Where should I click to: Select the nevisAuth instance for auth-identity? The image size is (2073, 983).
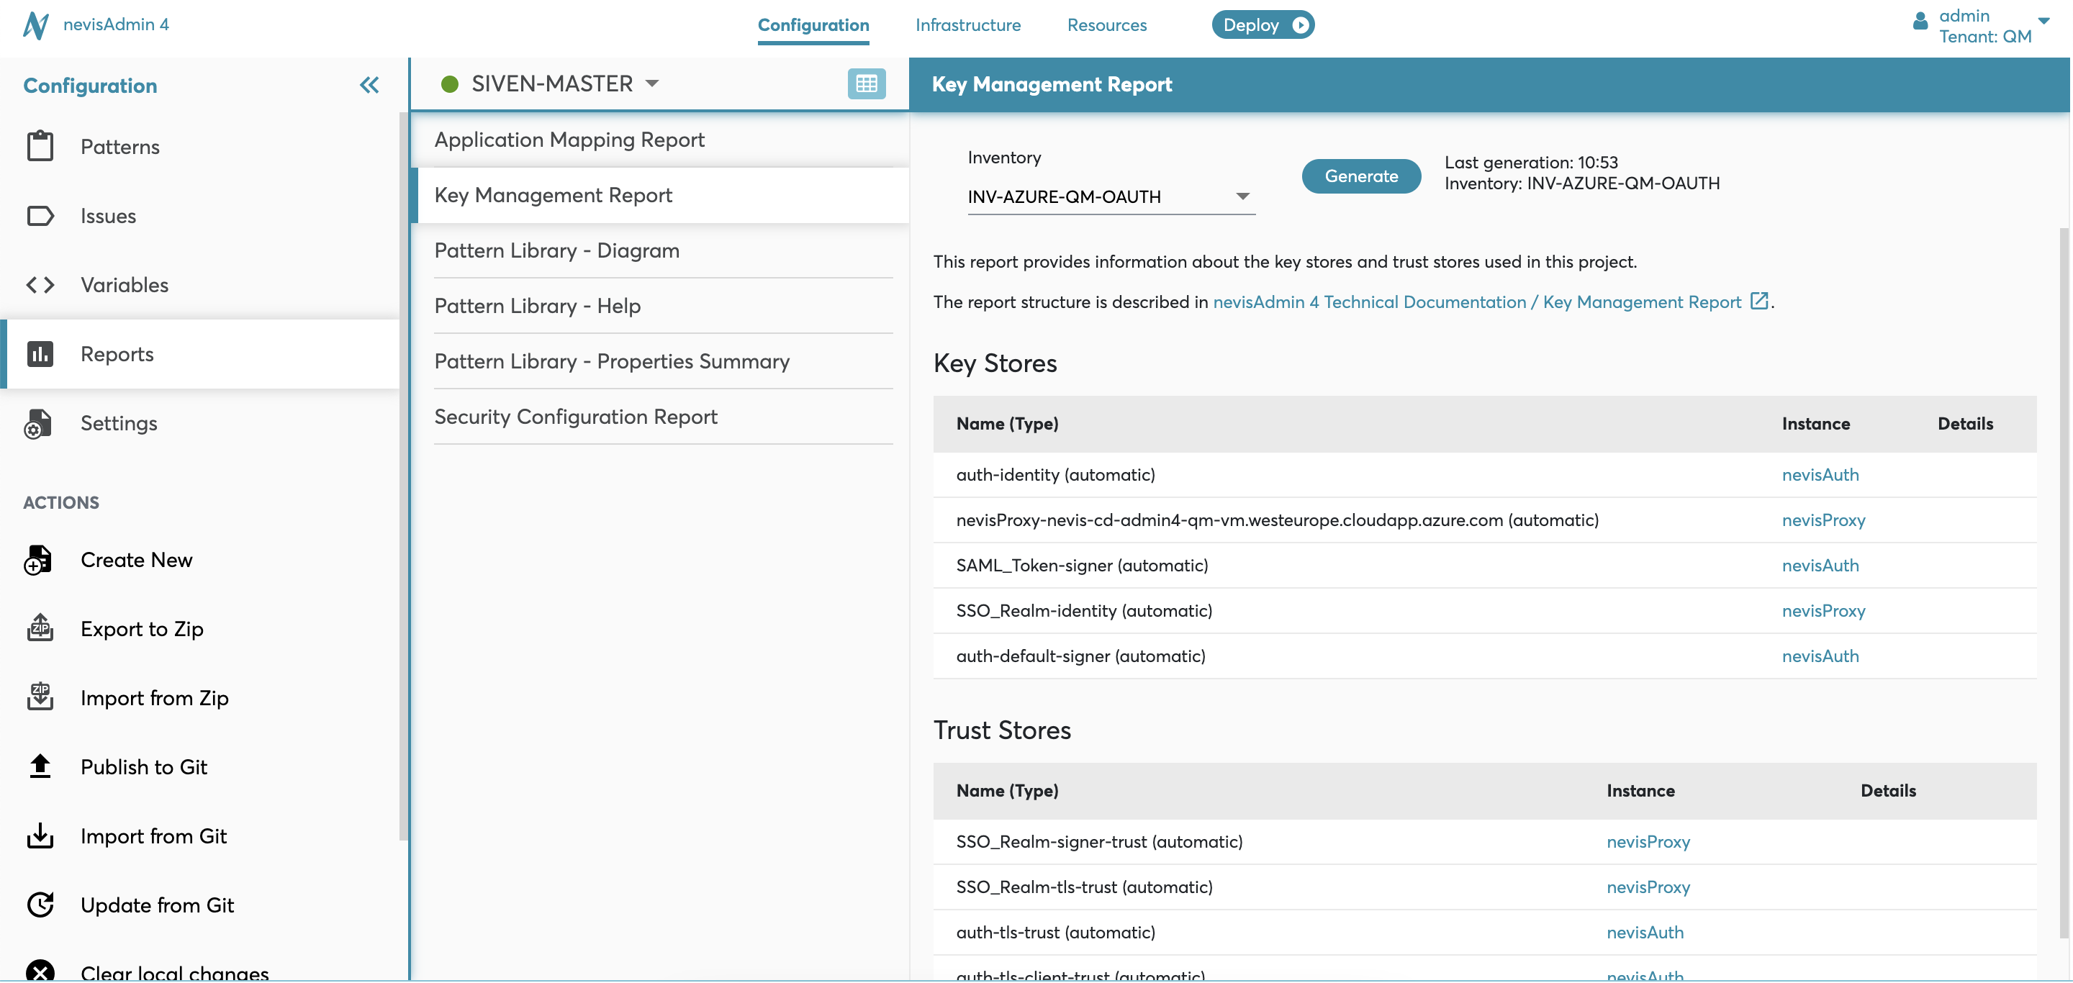(1820, 474)
